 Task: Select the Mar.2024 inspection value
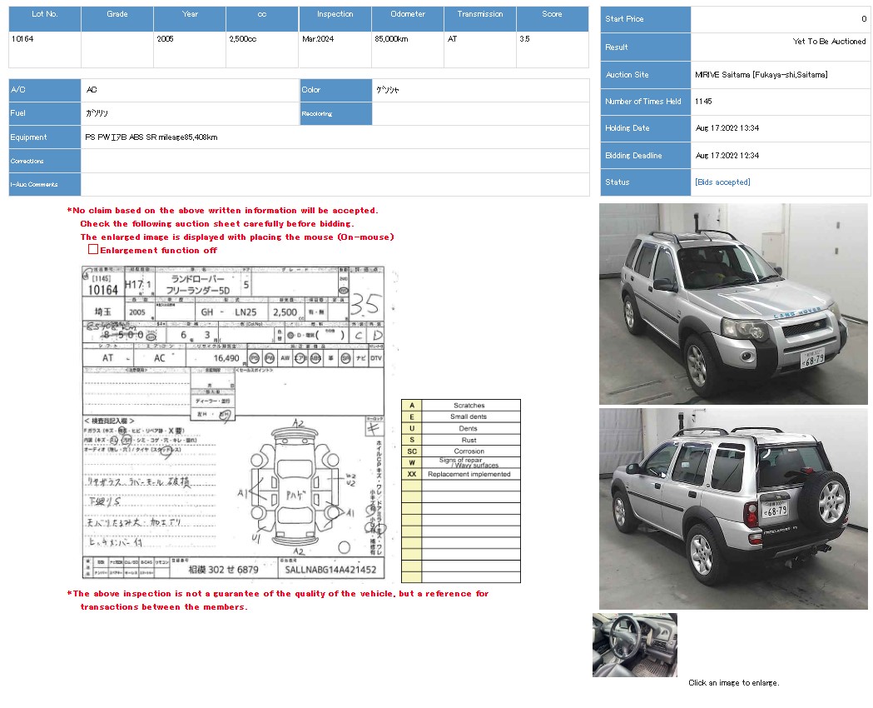(318, 39)
